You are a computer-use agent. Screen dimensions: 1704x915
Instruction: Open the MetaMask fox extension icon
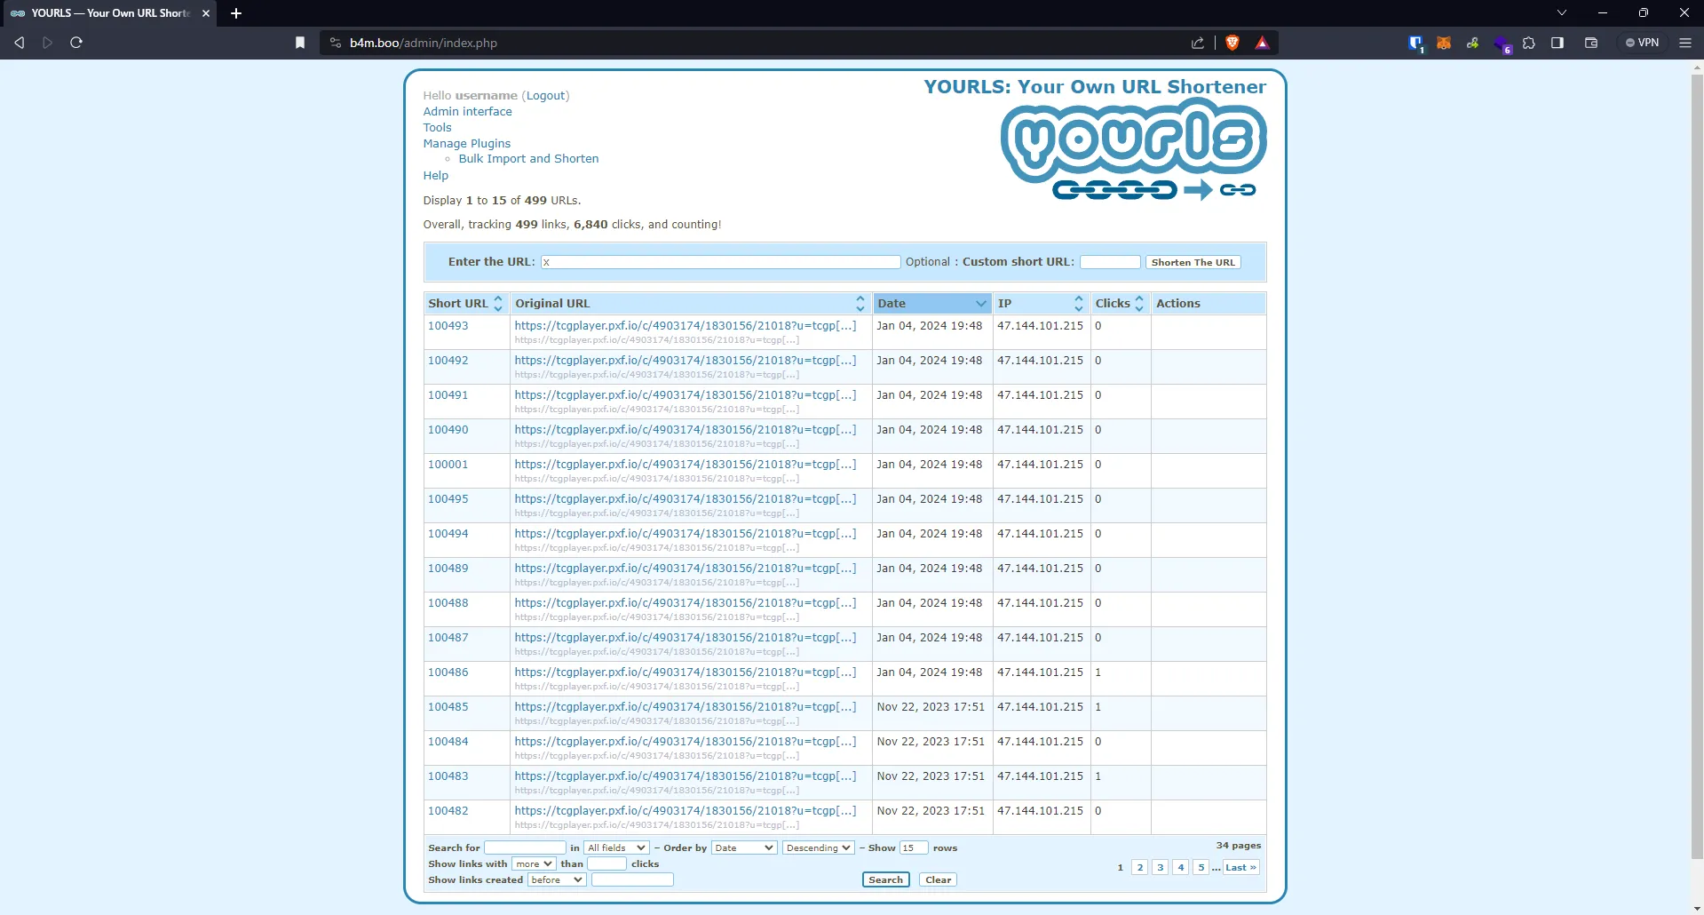[1444, 43]
